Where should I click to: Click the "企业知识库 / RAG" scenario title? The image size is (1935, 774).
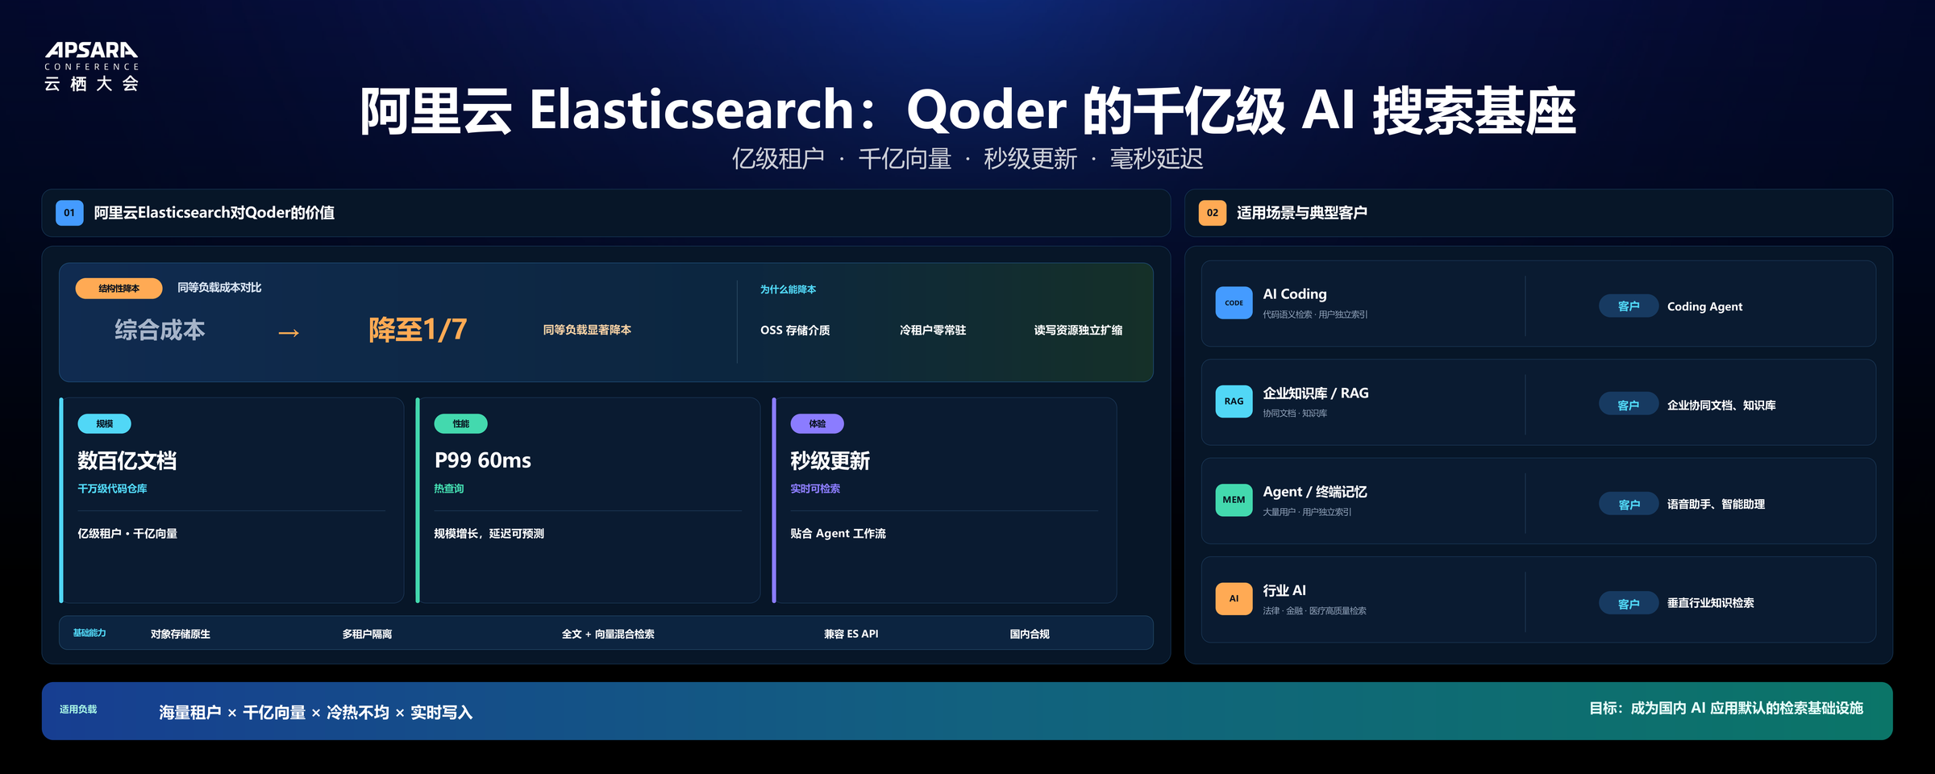[x=1316, y=393]
